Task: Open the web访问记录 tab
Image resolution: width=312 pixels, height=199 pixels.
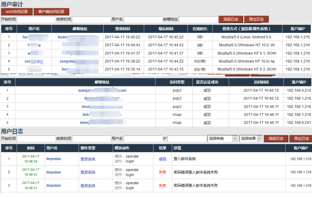Action: pyautogui.click(x=17, y=12)
